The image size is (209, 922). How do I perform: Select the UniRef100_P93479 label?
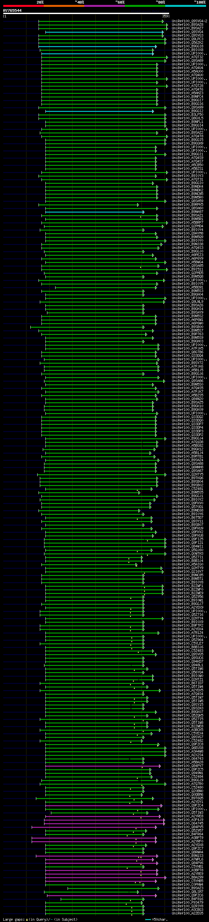tap(187, 903)
